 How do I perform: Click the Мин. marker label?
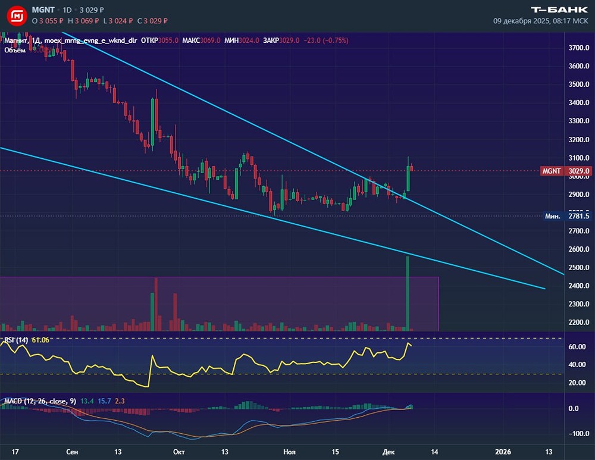point(552,216)
